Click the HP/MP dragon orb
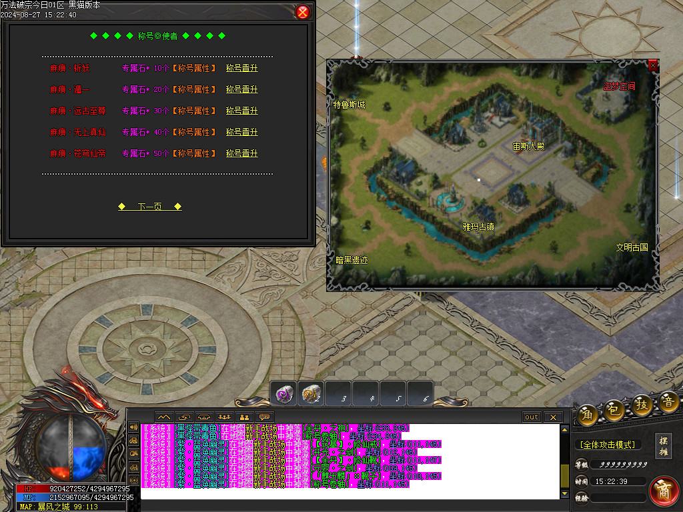 point(71,447)
